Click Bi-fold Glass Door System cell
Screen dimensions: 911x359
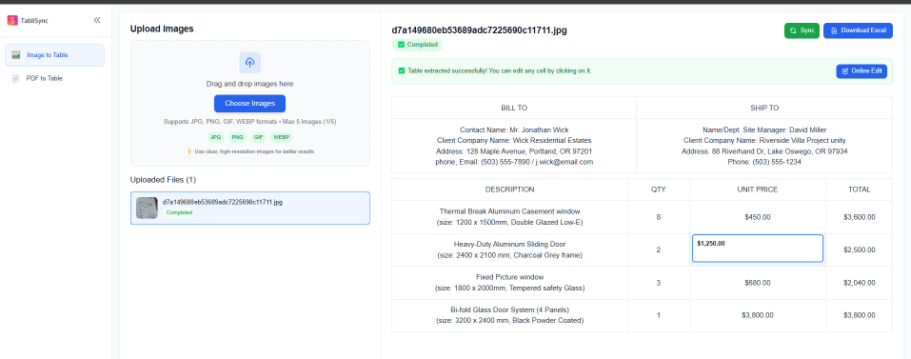[509, 315]
